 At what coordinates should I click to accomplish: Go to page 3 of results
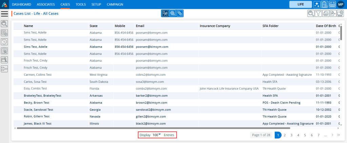pyautogui.click(x=291, y=135)
